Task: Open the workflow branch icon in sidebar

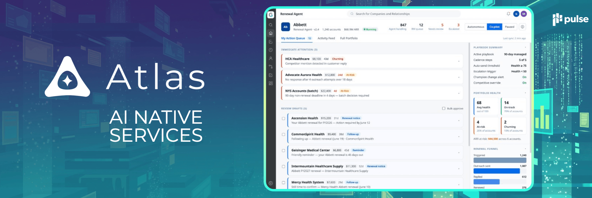Action: click(x=271, y=67)
